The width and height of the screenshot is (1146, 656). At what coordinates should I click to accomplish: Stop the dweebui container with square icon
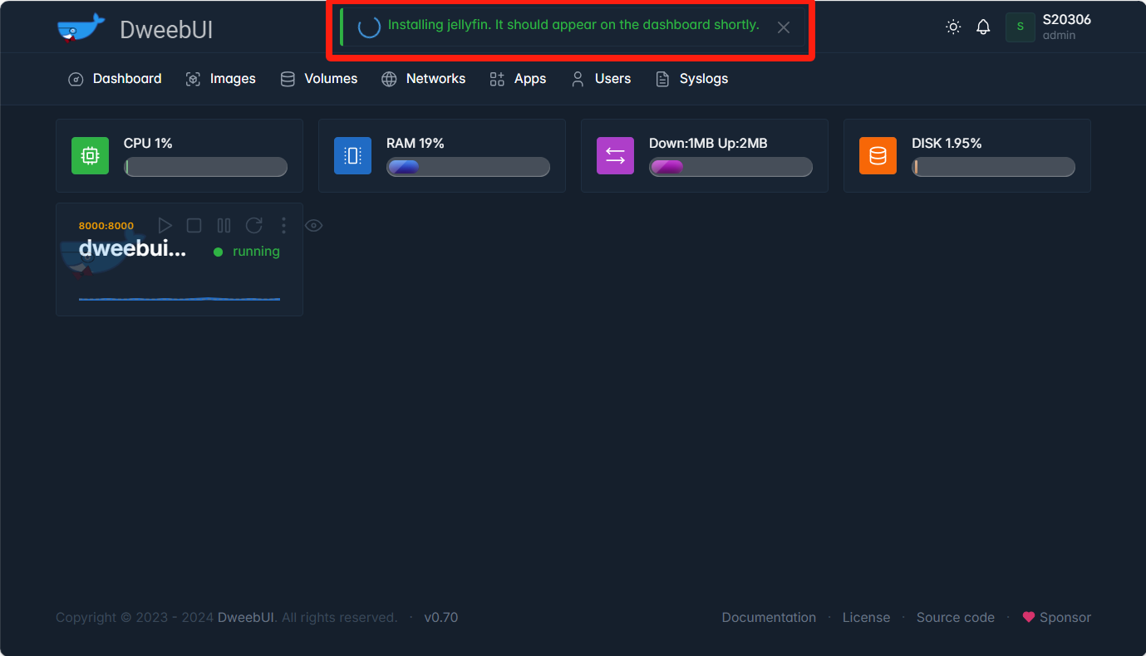[194, 225]
